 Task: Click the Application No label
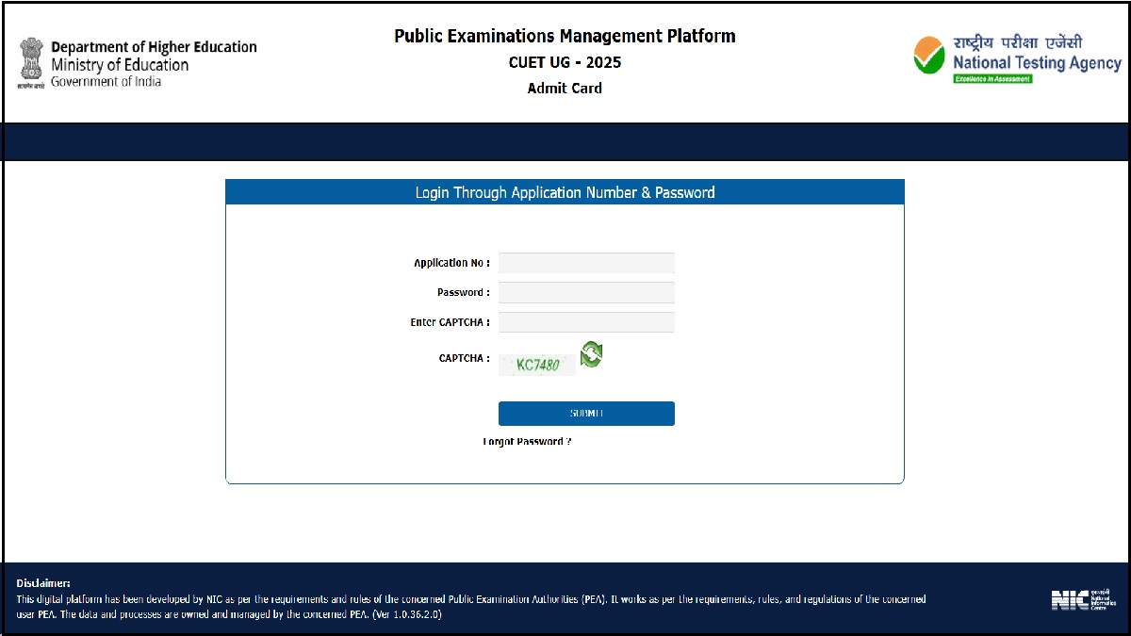point(451,263)
